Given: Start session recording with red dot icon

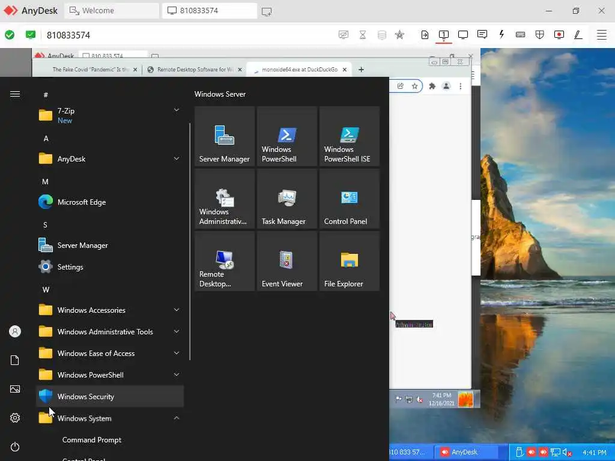Looking at the screenshot, I should [559, 34].
